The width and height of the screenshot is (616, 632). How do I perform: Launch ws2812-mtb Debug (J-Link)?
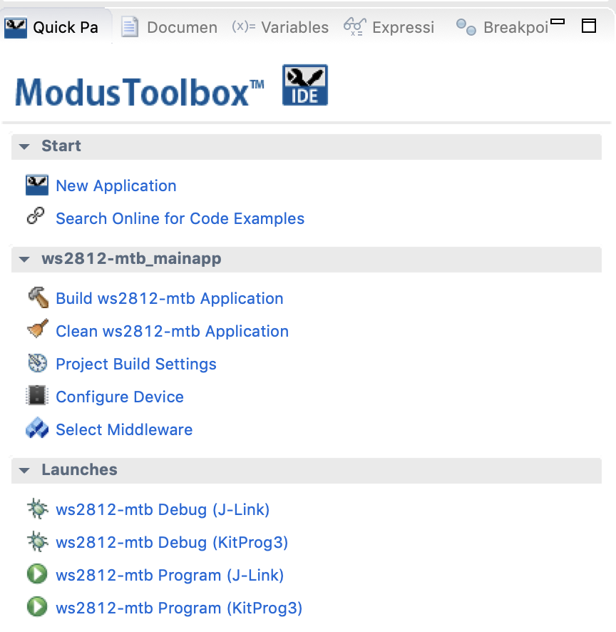click(163, 510)
